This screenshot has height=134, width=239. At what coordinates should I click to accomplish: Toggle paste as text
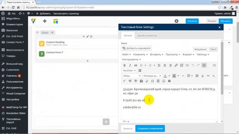pos(141,81)
